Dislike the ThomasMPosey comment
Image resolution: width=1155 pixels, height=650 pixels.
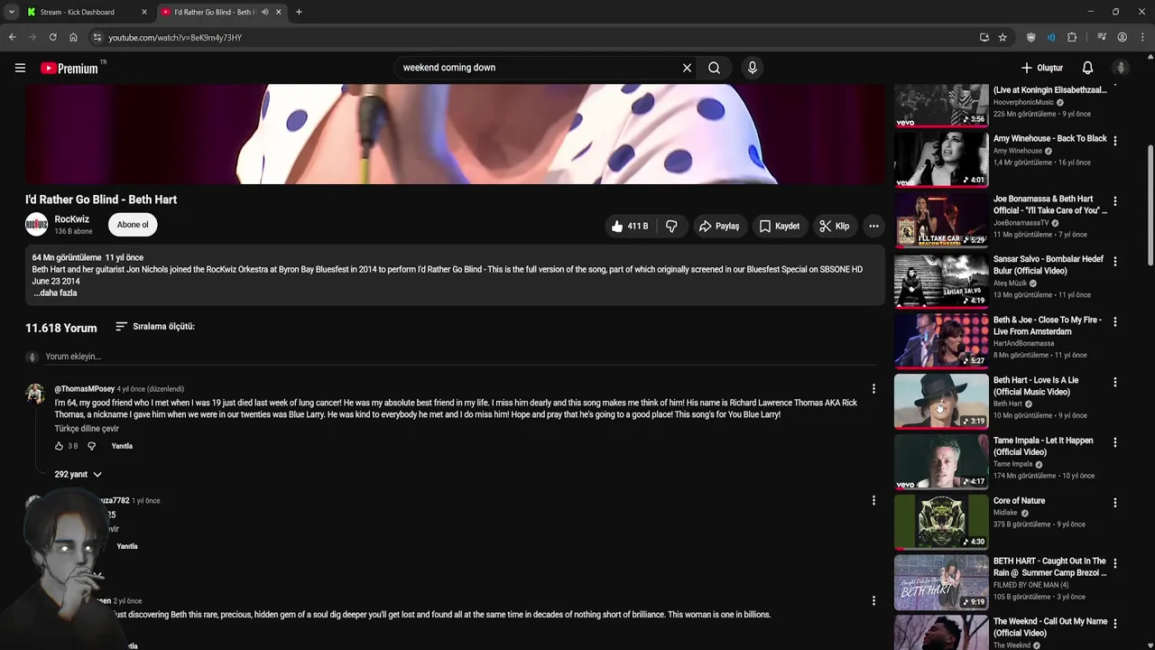[91, 446]
